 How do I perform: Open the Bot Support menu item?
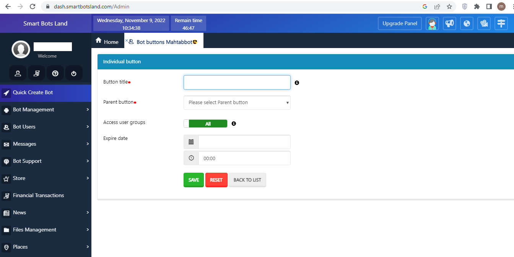(x=46, y=161)
